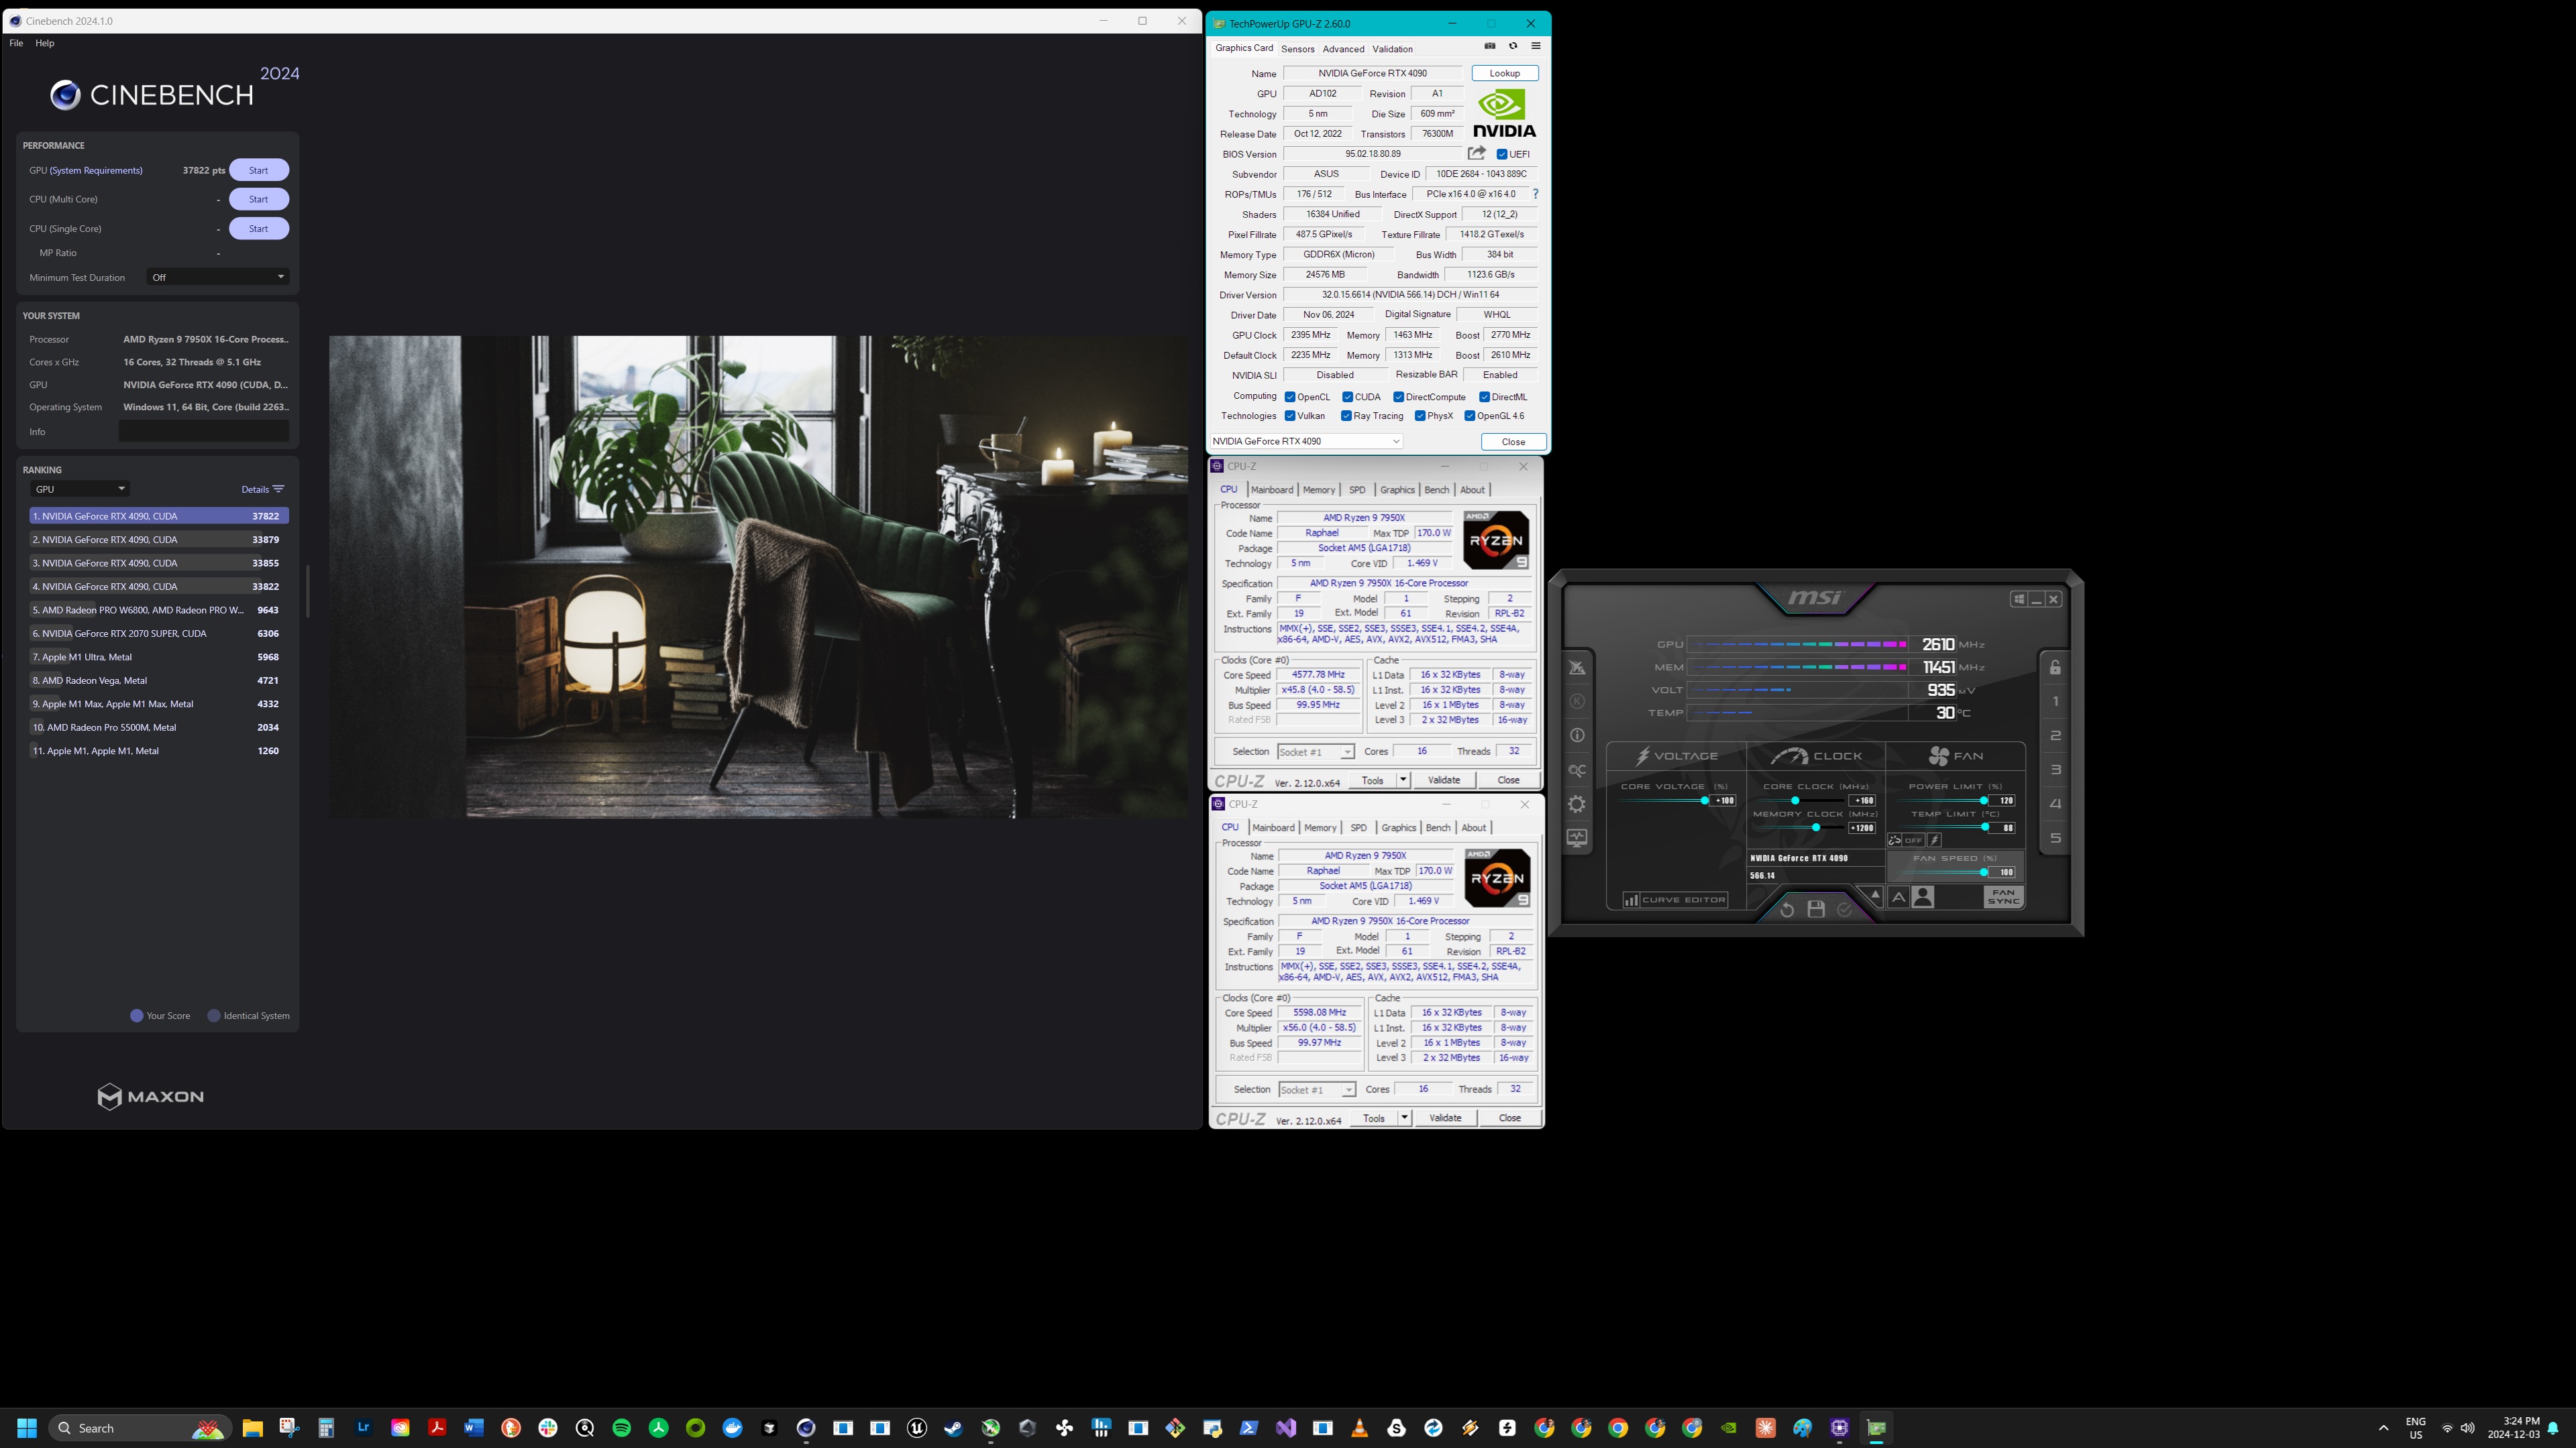Image resolution: width=2576 pixels, height=1448 pixels.
Task: Open Cinebench ranking GPU dropdown
Action: [79, 489]
